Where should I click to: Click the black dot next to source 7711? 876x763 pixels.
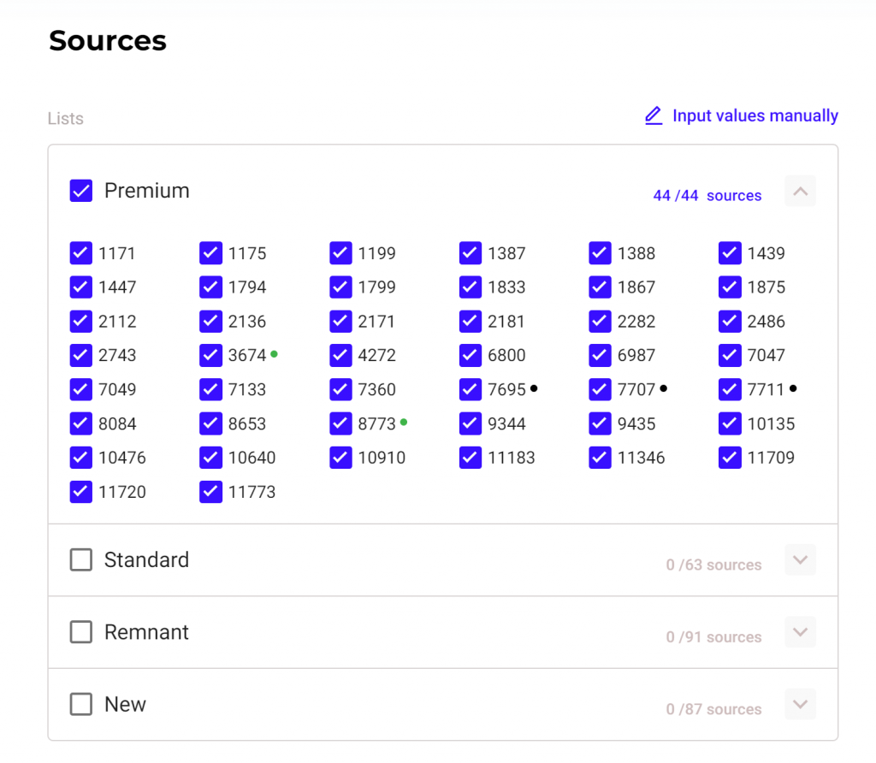click(793, 387)
